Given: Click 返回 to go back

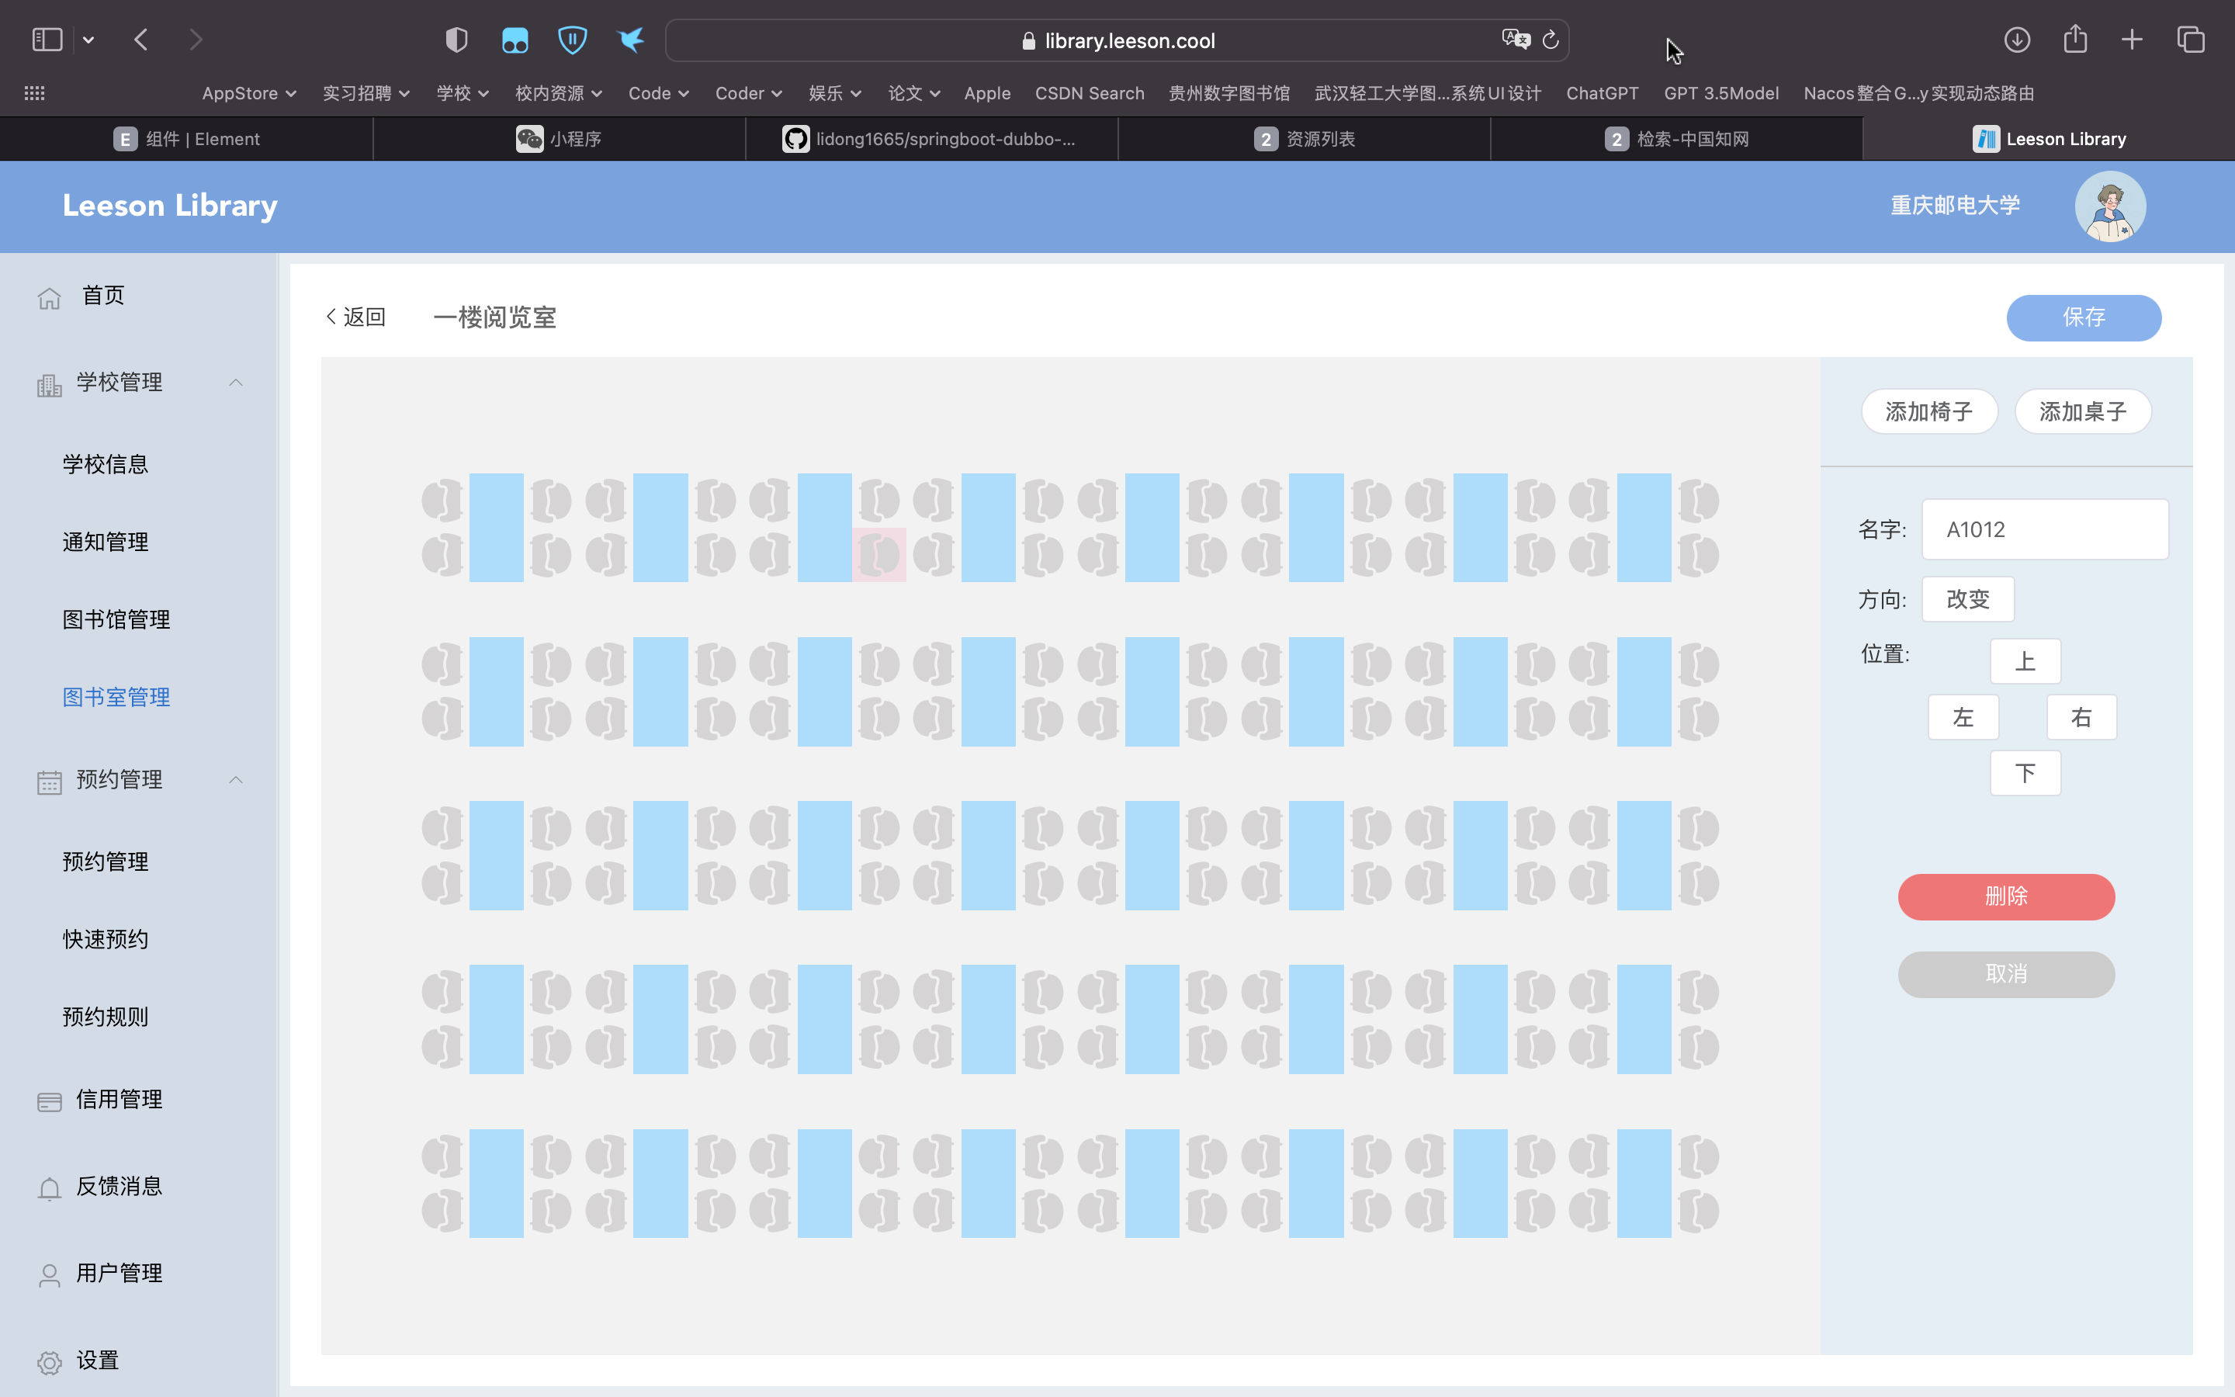Looking at the screenshot, I should [355, 317].
